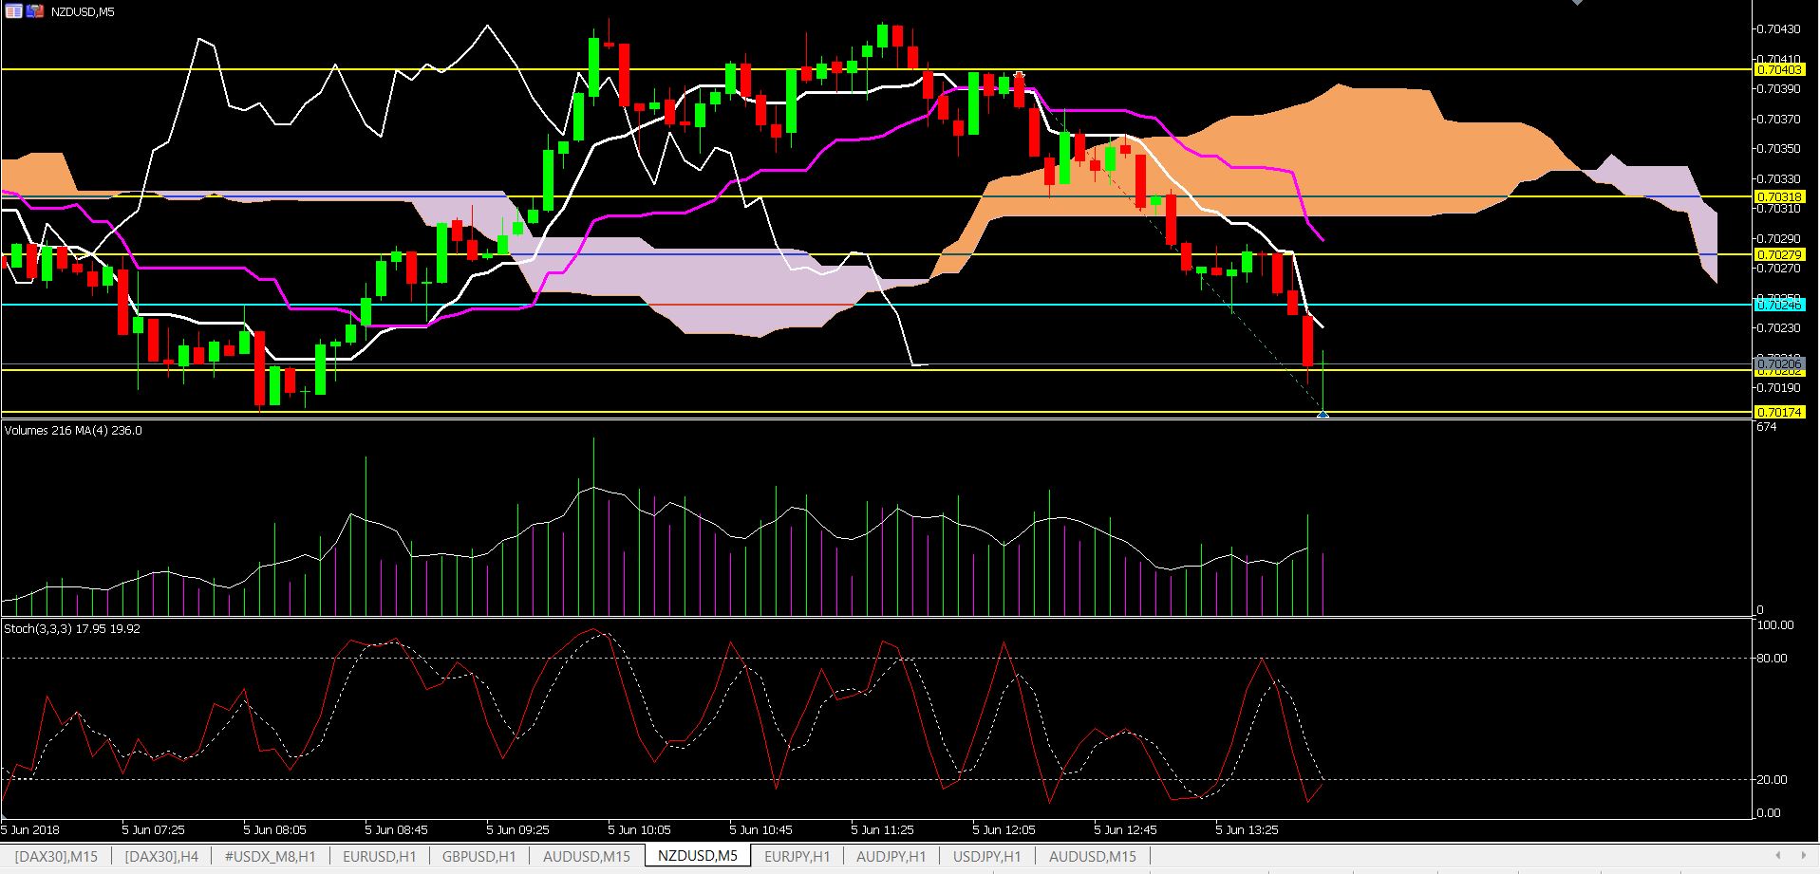Open the AUDJPY,H1 chart tab
The width and height of the screenshot is (1820, 874).
(891, 856)
